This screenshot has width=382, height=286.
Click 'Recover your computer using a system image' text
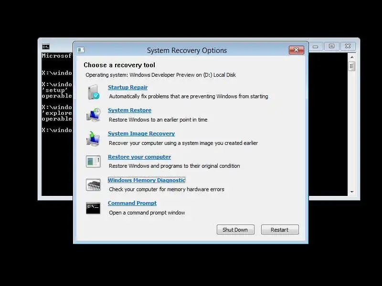tap(183, 143)
